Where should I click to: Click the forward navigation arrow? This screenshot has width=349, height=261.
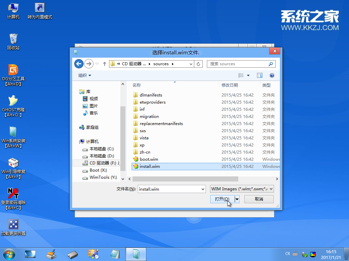(x=88, y=64)
